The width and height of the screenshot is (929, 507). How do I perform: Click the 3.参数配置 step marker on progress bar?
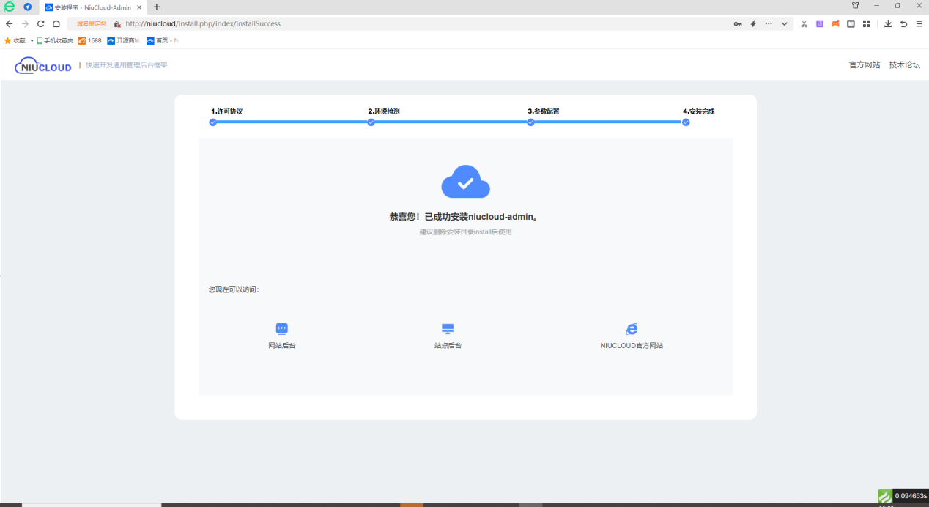530,122
